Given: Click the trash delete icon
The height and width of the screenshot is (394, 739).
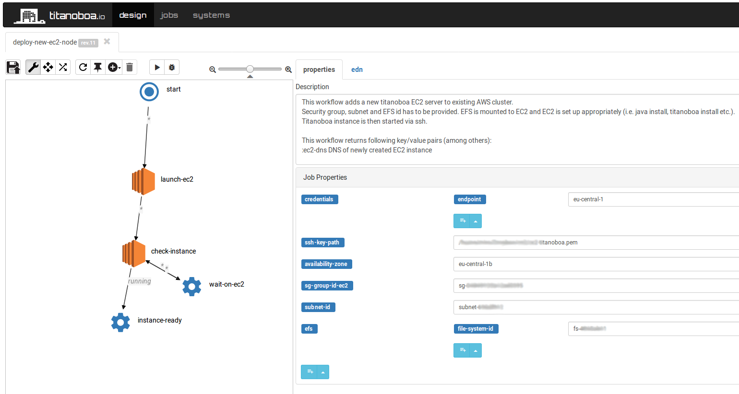Looking at the screenshot, I should click(130, 67).
